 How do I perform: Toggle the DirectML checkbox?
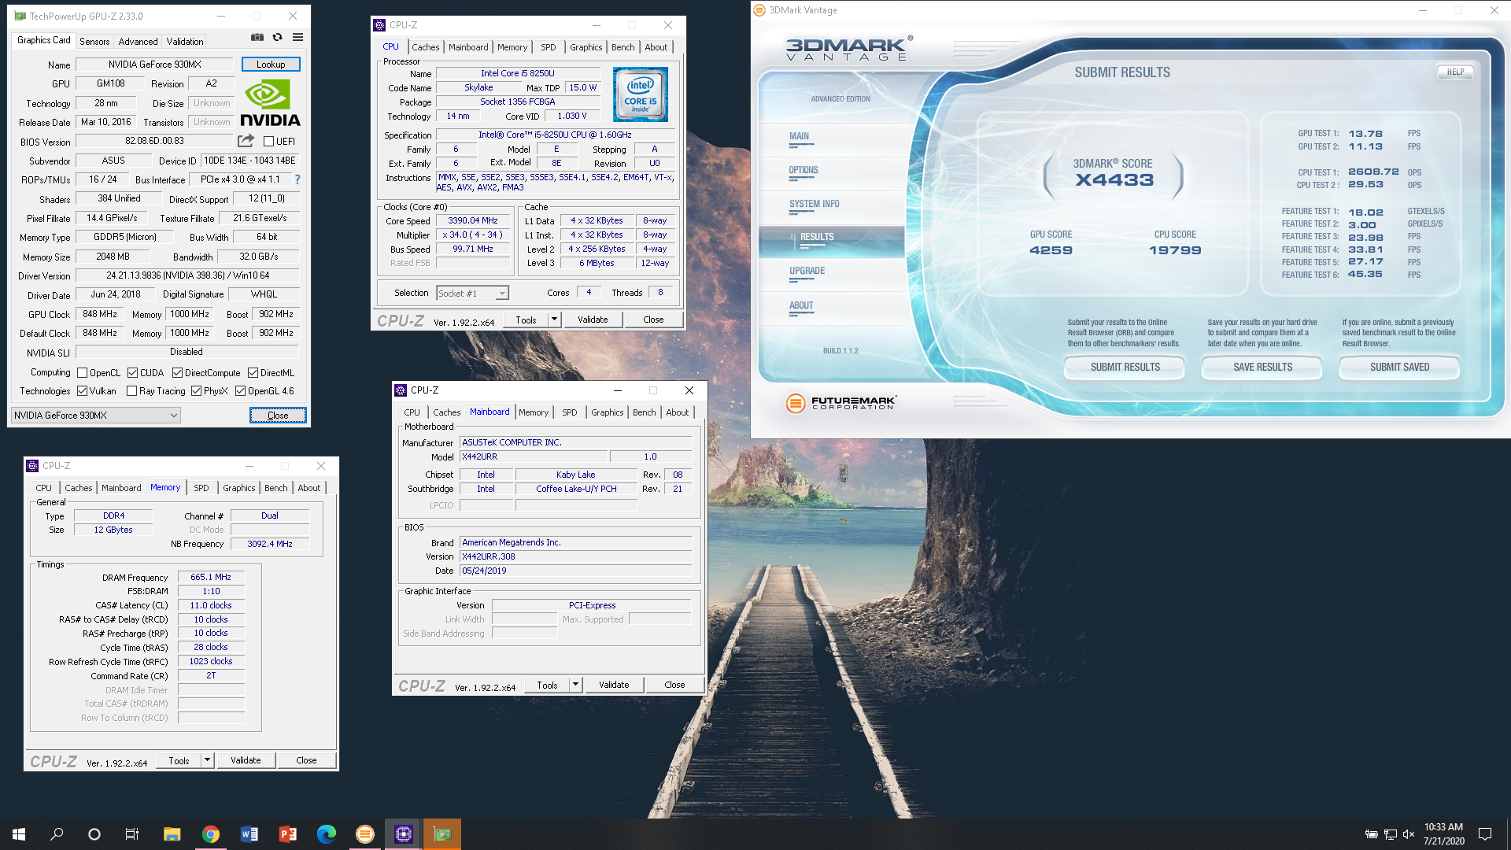[253, 373]
